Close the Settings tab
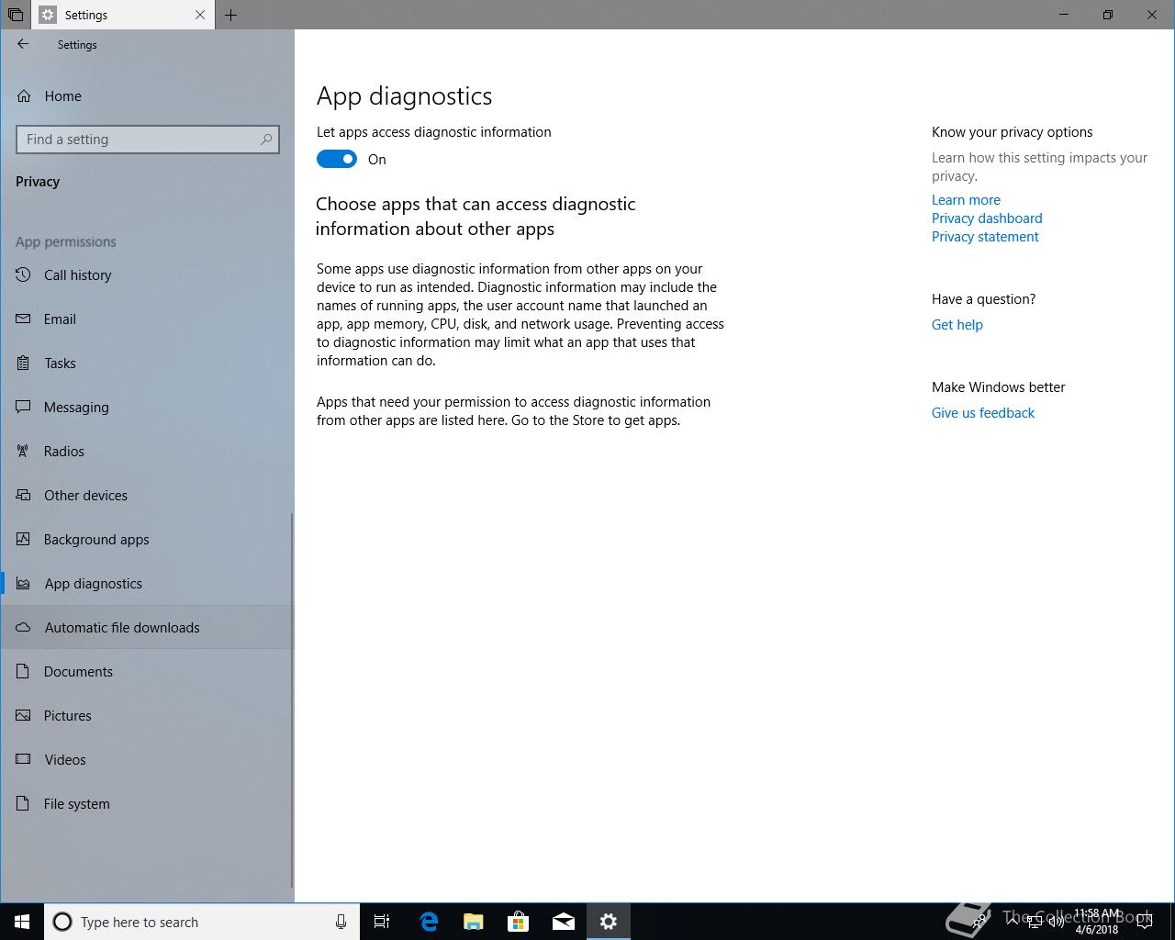The image size is (1175, 940). pos(200,15)
